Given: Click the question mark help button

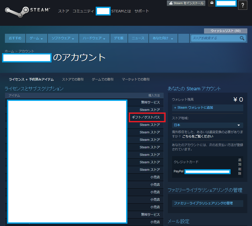Looking at the screenshot, I should click(242, 5).
